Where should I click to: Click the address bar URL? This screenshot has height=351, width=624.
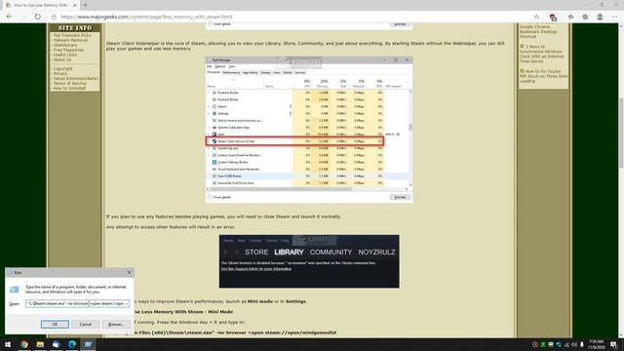click(x=146, y=17)
